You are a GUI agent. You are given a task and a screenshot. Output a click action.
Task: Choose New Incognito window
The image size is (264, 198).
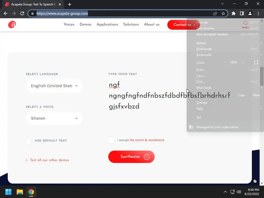(x=225, y=34)
